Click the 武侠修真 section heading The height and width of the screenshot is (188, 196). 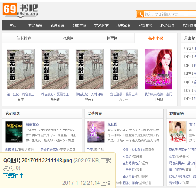(x=94, y=114)
